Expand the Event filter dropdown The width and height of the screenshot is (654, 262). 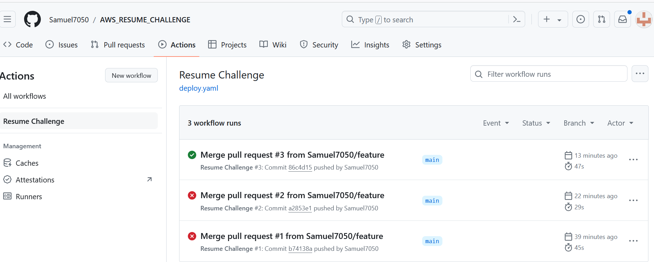tap(496, 123)
